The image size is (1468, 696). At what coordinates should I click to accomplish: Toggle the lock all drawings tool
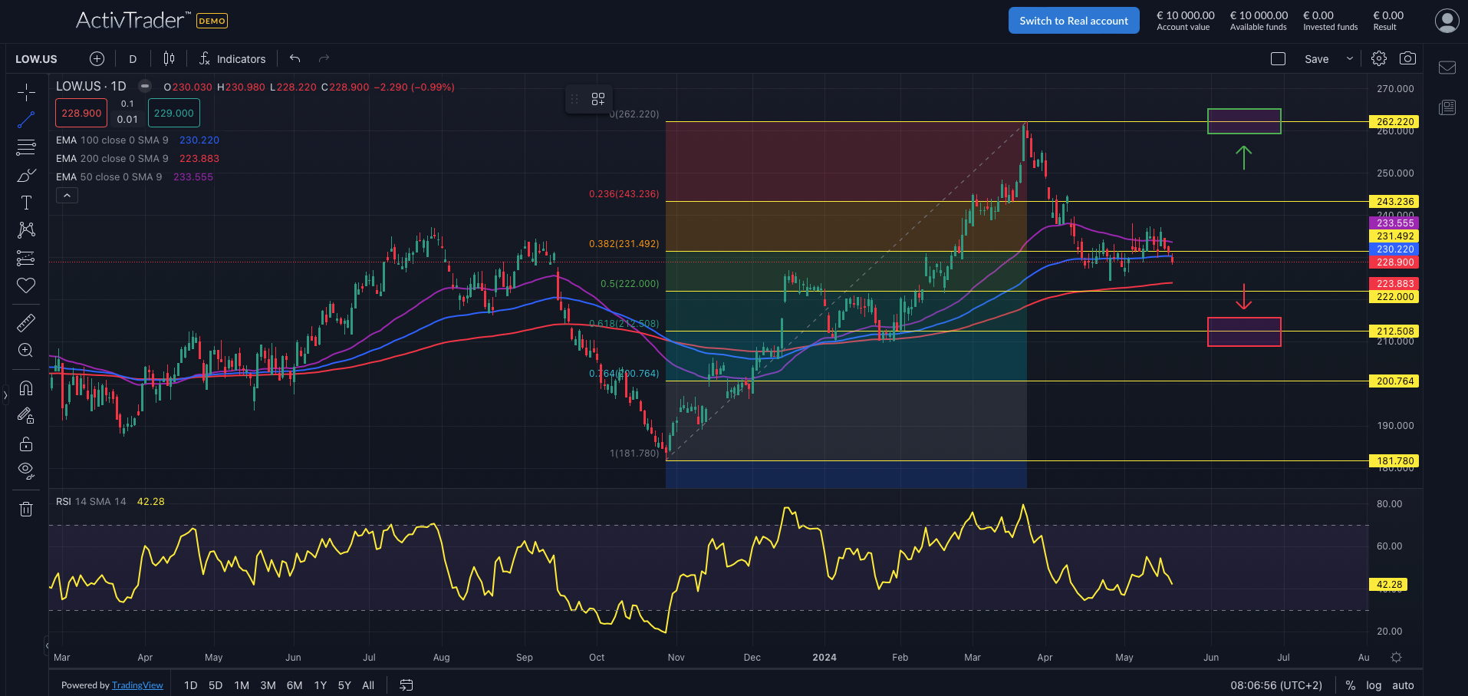26,444
